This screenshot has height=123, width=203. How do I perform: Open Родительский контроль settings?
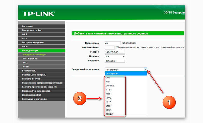41,75
